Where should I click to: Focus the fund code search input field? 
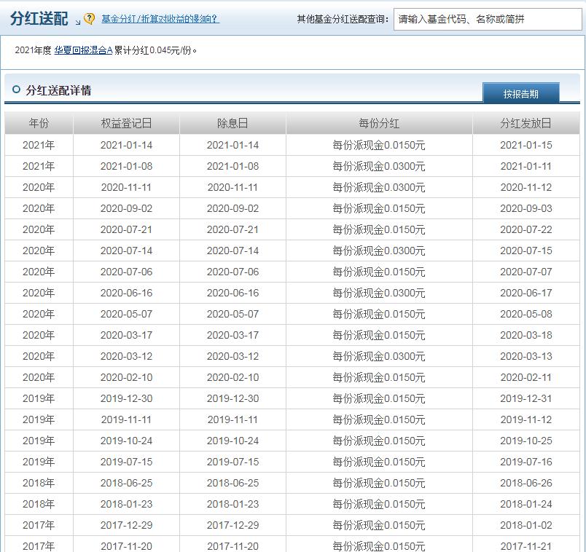click(x=488, y=19)
